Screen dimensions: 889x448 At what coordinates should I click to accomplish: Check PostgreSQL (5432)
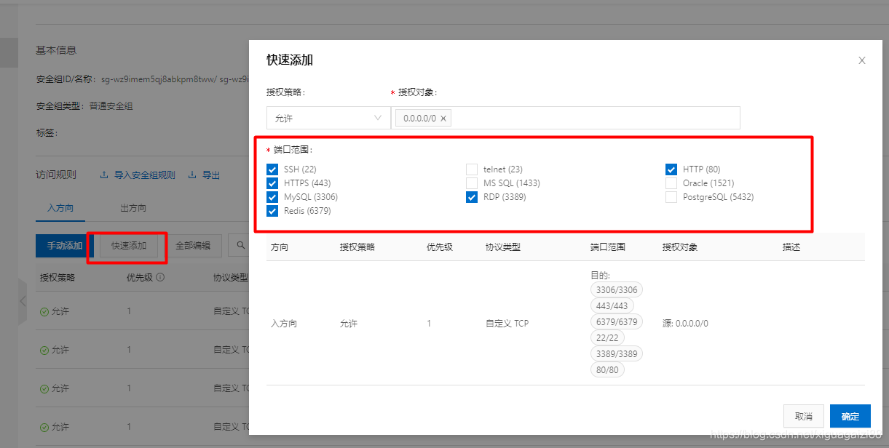[671, 196]
